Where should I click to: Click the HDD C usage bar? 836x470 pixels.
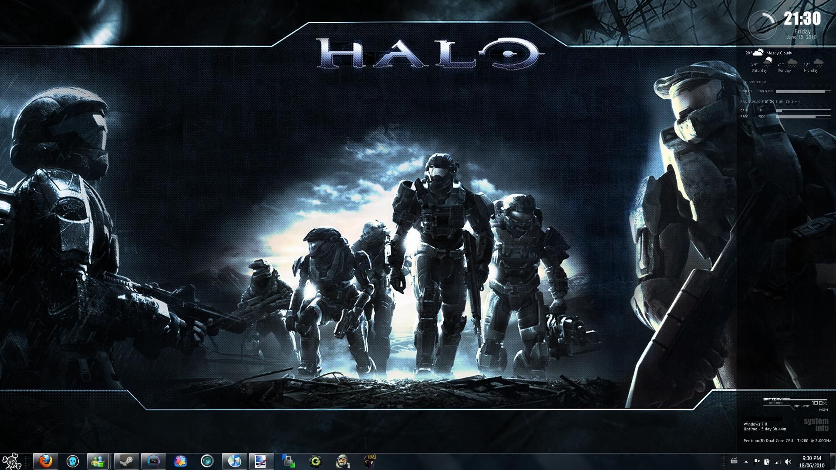pos(803,92)
